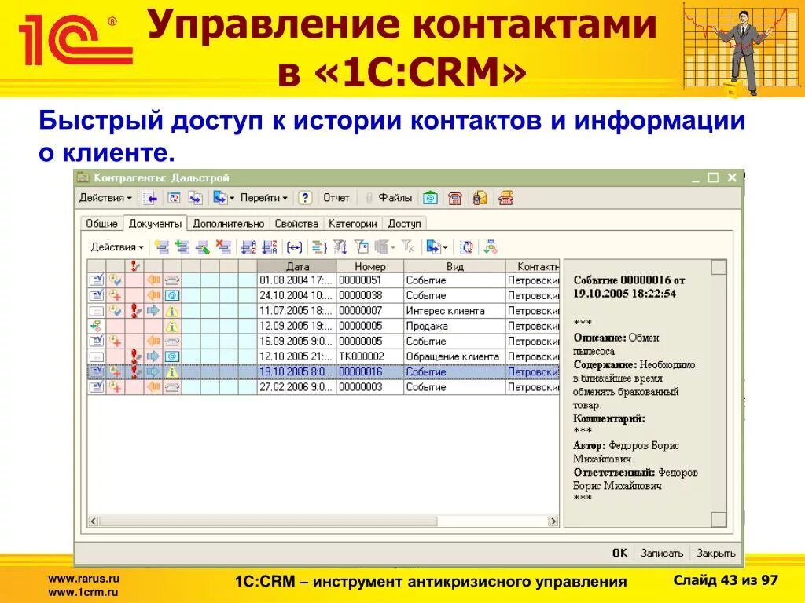Screen dimensions: 805x603
Task: Switch to the Документы tab
Action: 155,224
